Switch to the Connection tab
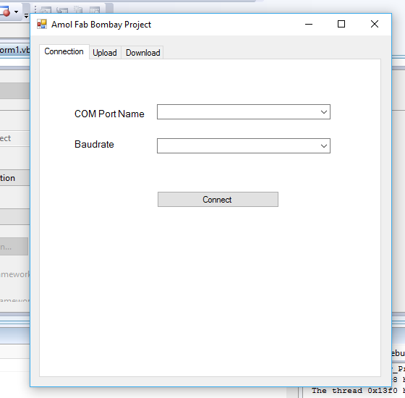This screenshot has height=398, width=405. click(x=64, y=51)
